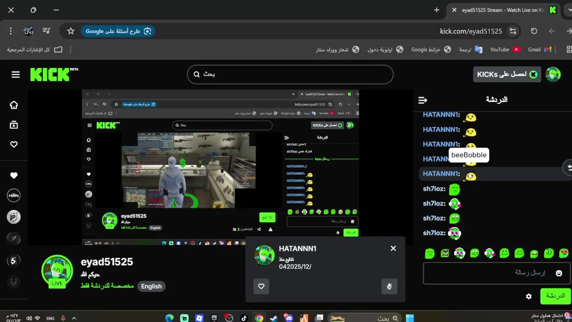This screenshot has width=572, height=322.
Task: Click the browser back arrow
Action: point(552,31)
